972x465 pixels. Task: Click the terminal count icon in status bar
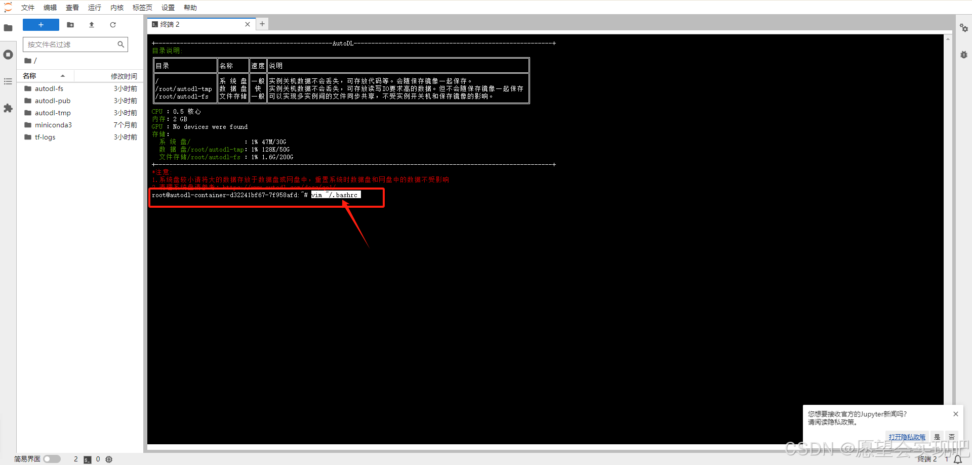tap(88, 459)
